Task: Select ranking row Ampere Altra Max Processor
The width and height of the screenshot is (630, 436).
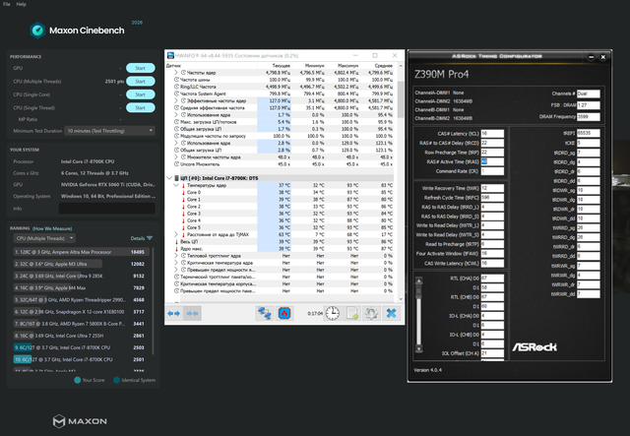Action: [x=82, y=252]
